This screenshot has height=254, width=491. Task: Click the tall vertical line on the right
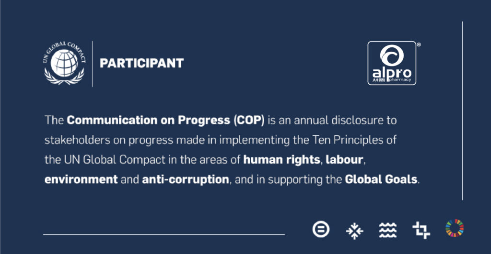coord(463,110)
